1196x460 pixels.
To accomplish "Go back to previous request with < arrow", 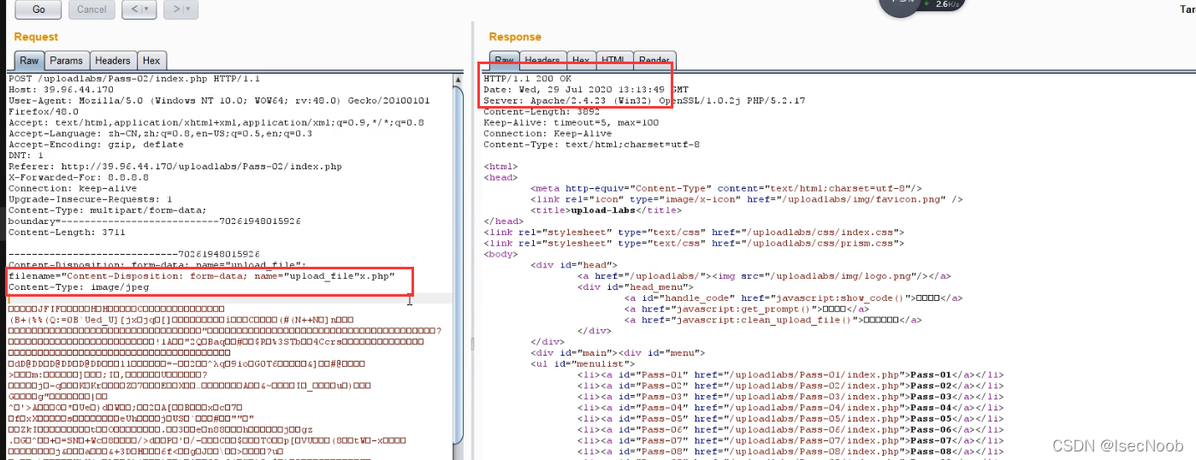I will (131, 9).
